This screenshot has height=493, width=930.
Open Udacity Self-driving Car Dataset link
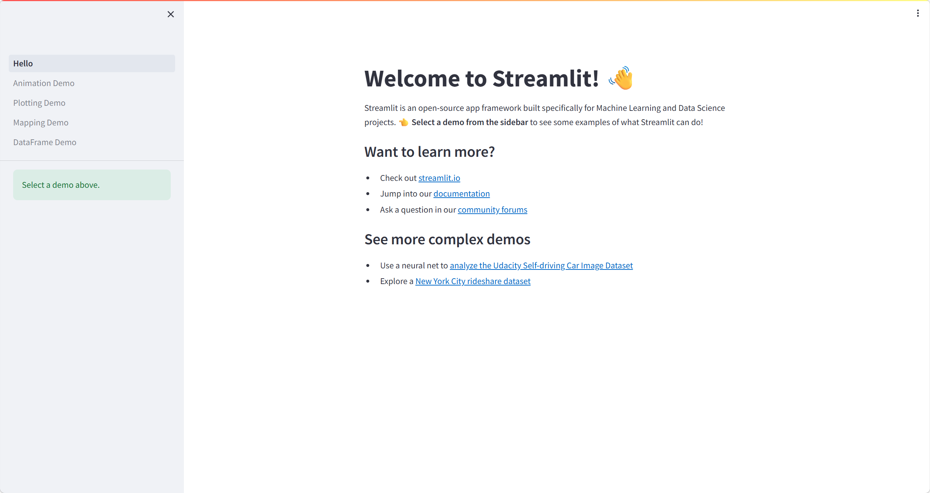pyautogui.click(x=541, y=265)
